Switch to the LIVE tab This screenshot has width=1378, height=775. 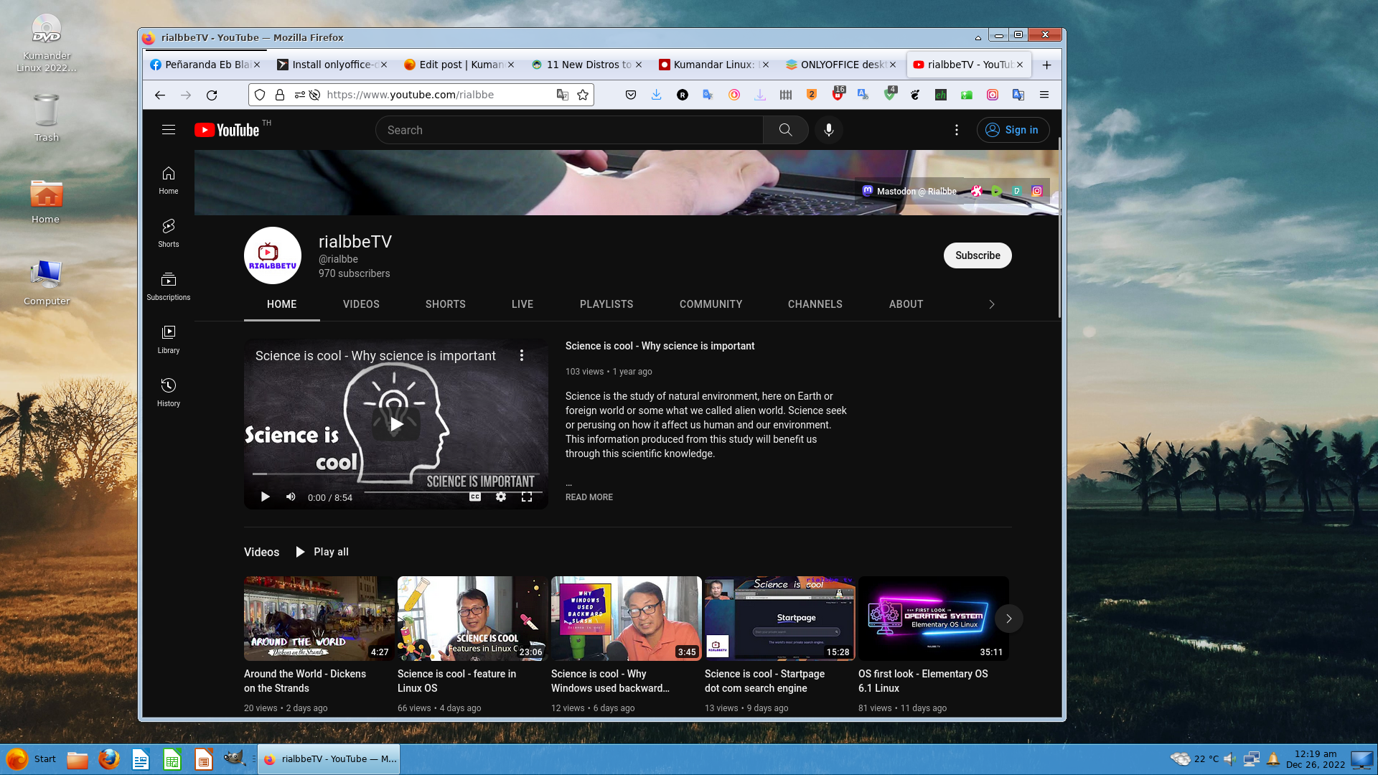(x=522, y=304)
